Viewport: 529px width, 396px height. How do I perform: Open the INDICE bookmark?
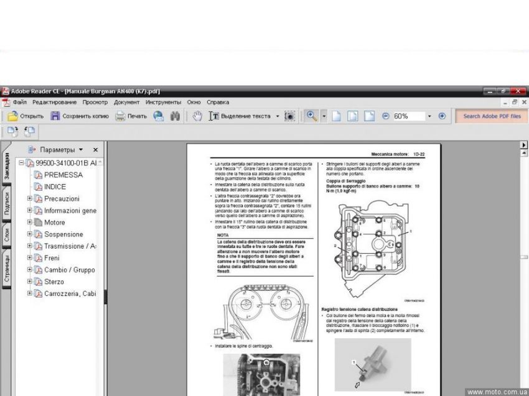[55, 186]
